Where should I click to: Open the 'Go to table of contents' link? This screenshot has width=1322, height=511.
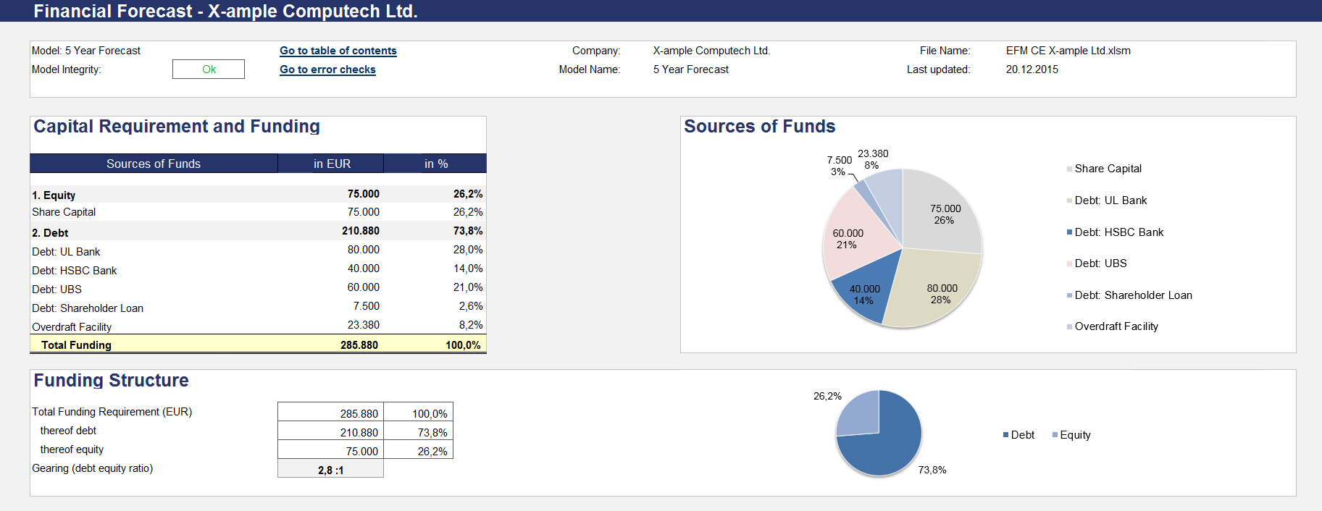tap(338, 51)
